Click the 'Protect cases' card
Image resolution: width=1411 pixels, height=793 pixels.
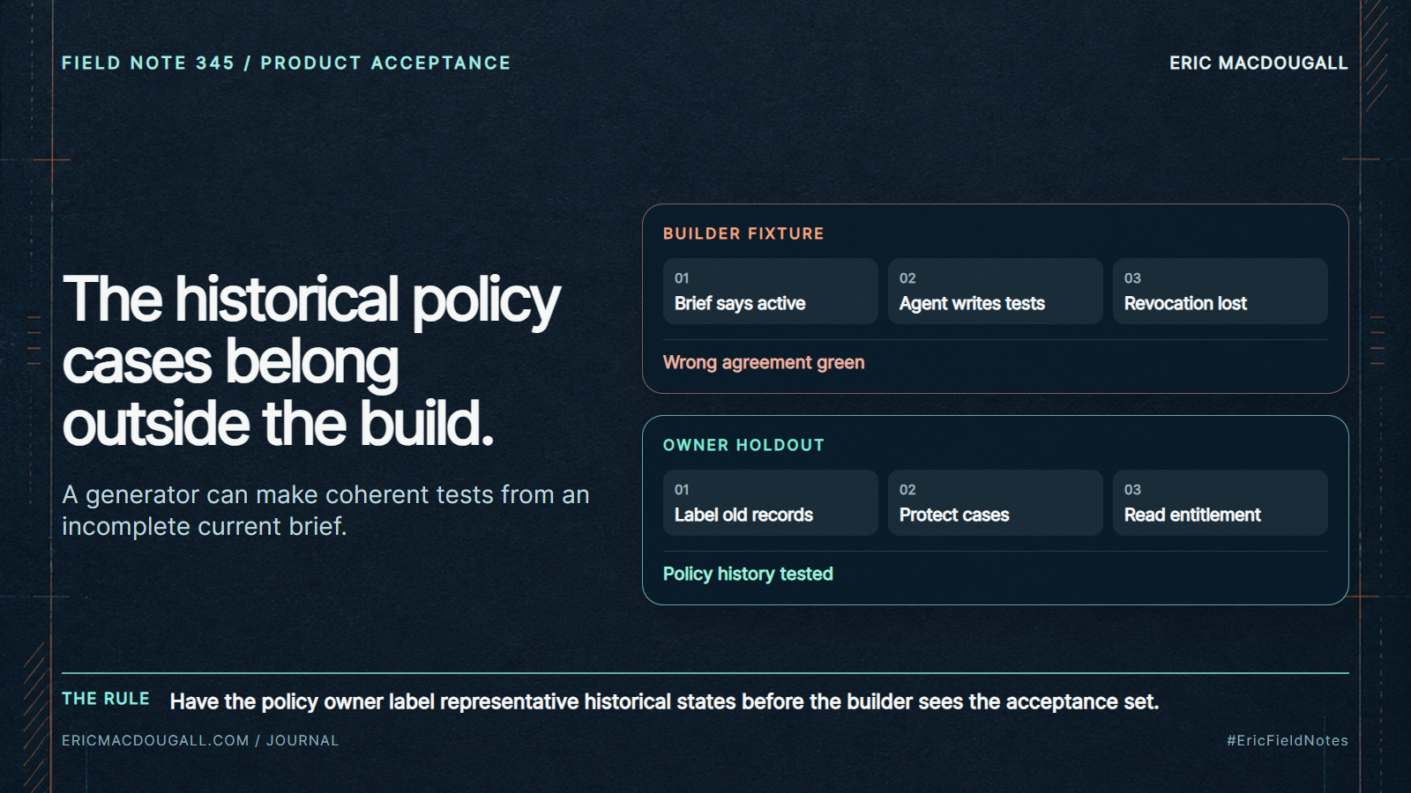pyautogui.click(x=995, y=502)
